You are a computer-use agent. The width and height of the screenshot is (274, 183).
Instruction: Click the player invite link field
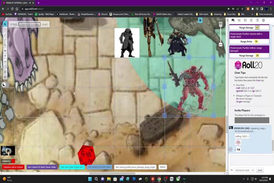252,120
